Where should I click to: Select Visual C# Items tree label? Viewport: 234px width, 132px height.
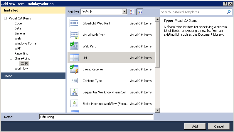20,18
